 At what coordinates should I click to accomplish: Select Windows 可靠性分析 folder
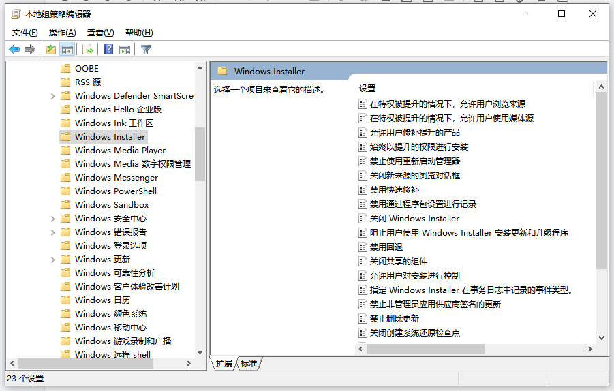tap(114, 272)
